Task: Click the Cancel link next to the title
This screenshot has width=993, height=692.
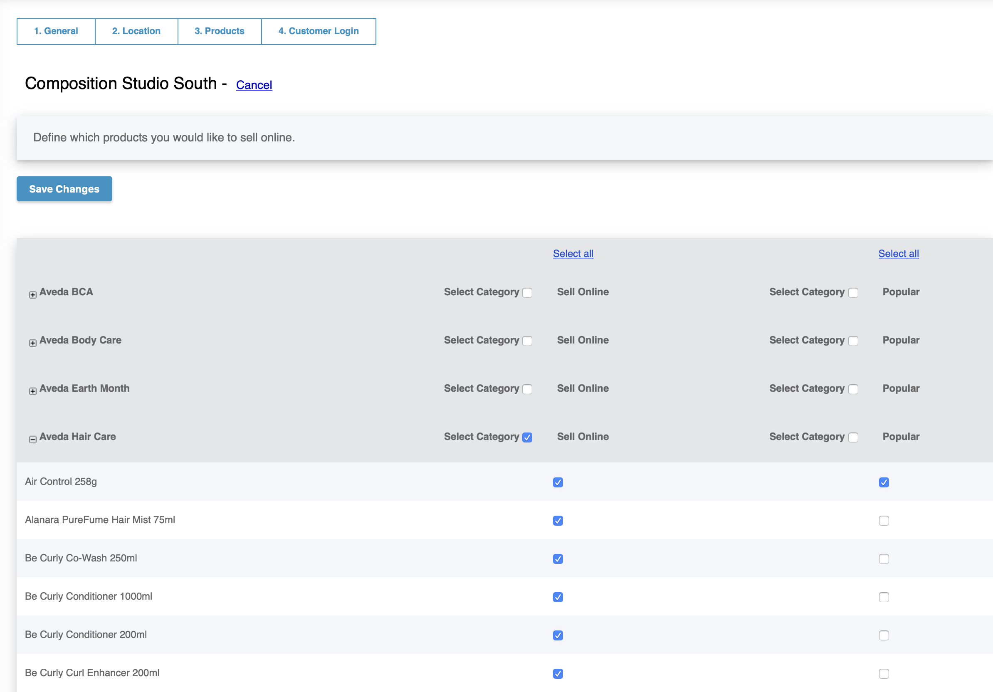Action: point(254,85)
